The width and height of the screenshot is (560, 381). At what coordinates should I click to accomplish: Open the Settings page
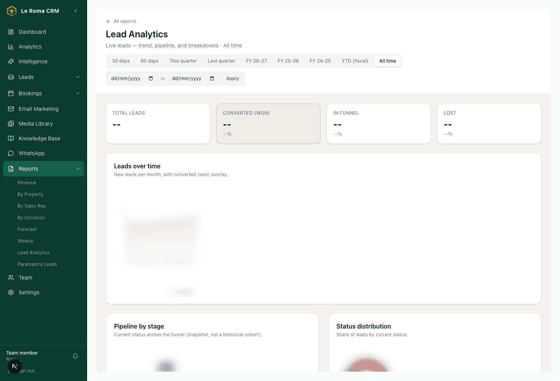coord(44,292)
